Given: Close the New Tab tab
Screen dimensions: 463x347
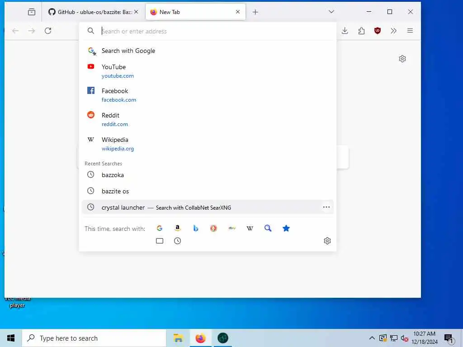Looking at the screenshot, I should click(238, 12).
